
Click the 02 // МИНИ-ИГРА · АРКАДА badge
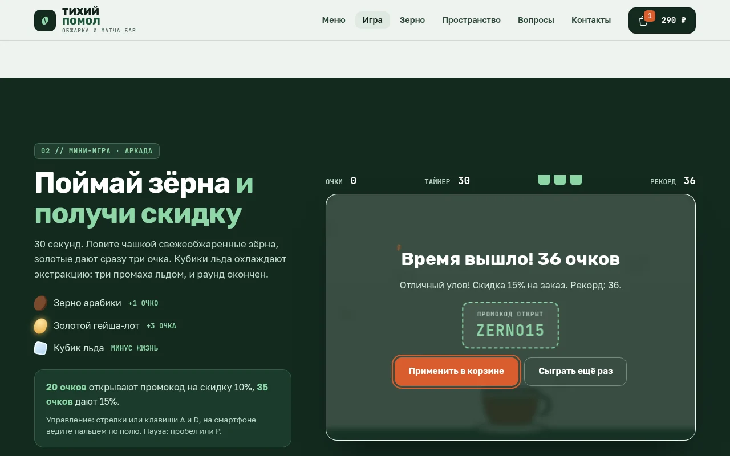[x=97, y=151]
